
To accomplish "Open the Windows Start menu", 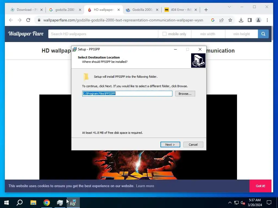I will tap(7, 203).
